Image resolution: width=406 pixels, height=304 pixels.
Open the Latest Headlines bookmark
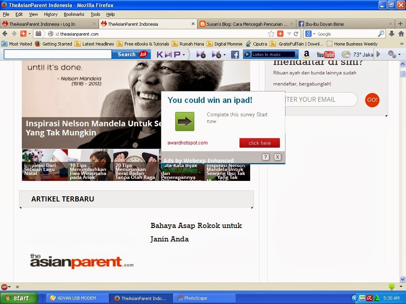[x=94, y=44]
